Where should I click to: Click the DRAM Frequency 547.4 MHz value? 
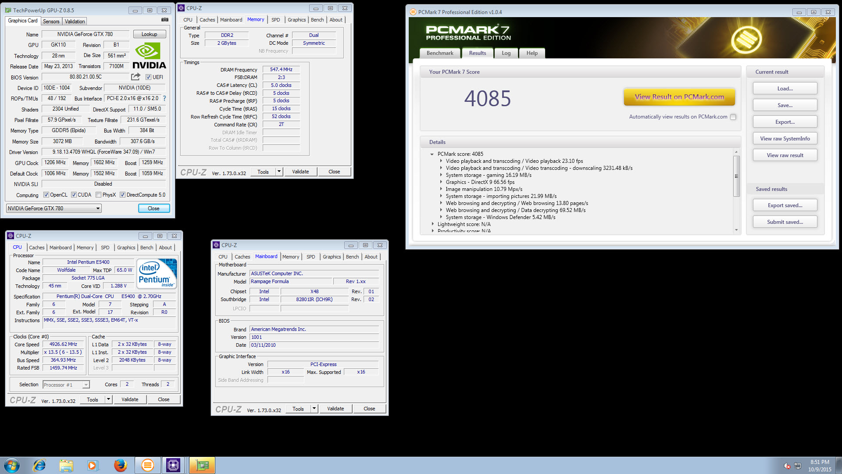[x=281, y=69]
